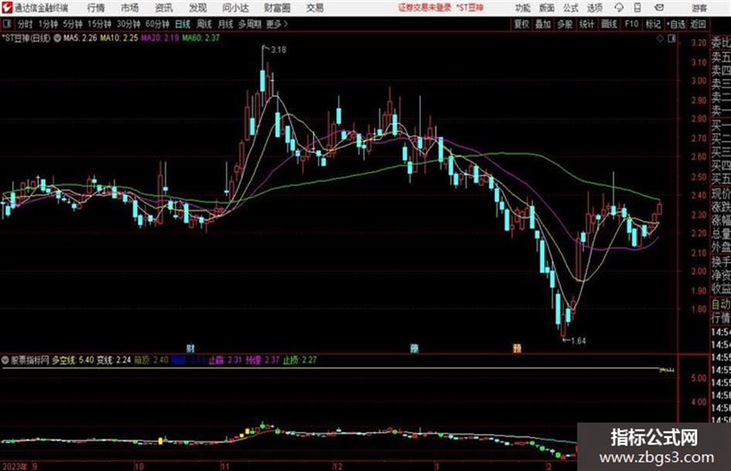Click the 公式 menu item
This screenshot has width=731, height=471.
click(x=571, y=8)
